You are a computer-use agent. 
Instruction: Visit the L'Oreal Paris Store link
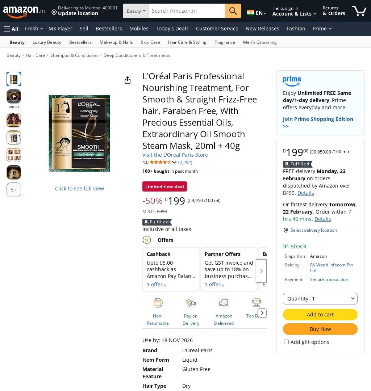tap(175, 155)
